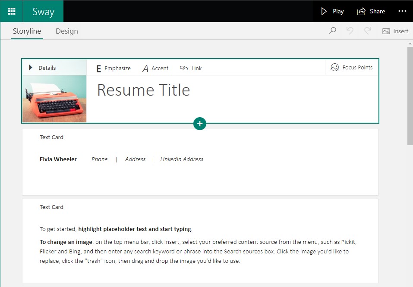The height and width of the screenshot is (287, 413).
Task: Click the typewriter thumbnail image
Action: click(x=54, y=99)
